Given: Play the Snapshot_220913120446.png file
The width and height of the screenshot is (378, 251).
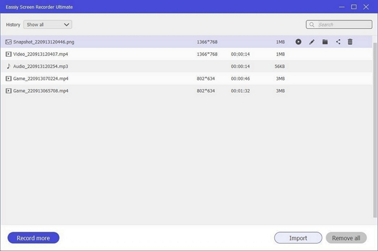Looking at the screenshot, I should pyautogui.click(x=298, y=42).
